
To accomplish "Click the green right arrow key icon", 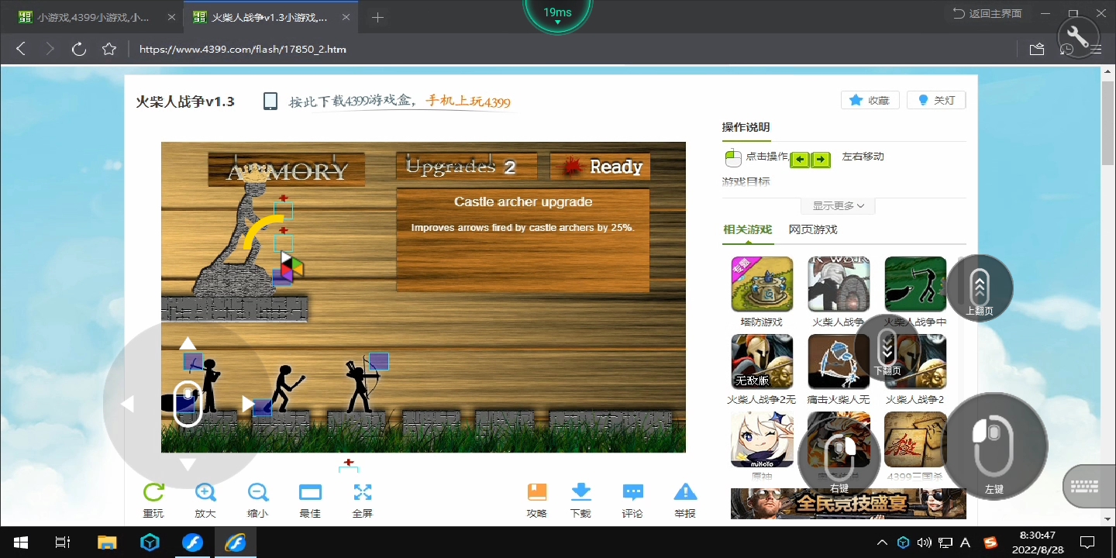I will click(821, 160).
